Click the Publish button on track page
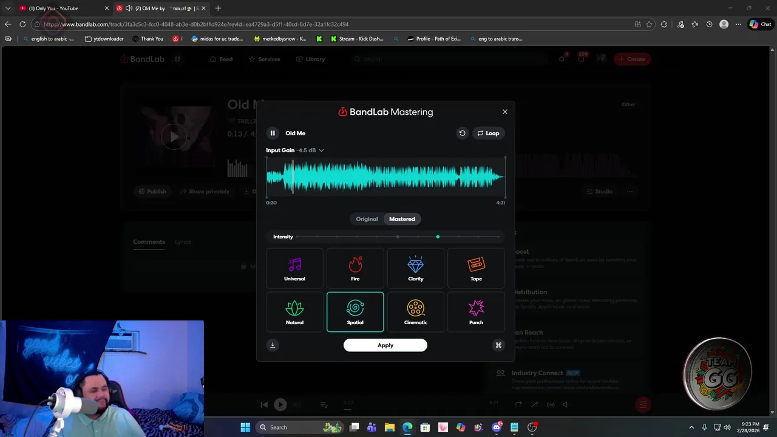 [152, 191]
